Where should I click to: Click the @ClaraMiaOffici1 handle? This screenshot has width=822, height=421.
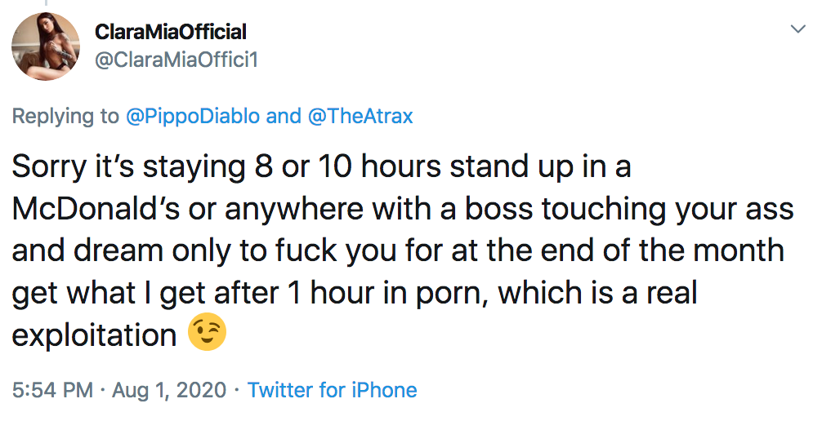(x=176, y=60)
